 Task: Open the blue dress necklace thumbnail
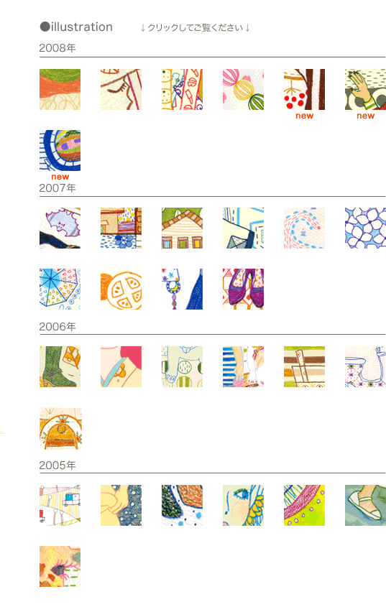click(x=182, y=289)
